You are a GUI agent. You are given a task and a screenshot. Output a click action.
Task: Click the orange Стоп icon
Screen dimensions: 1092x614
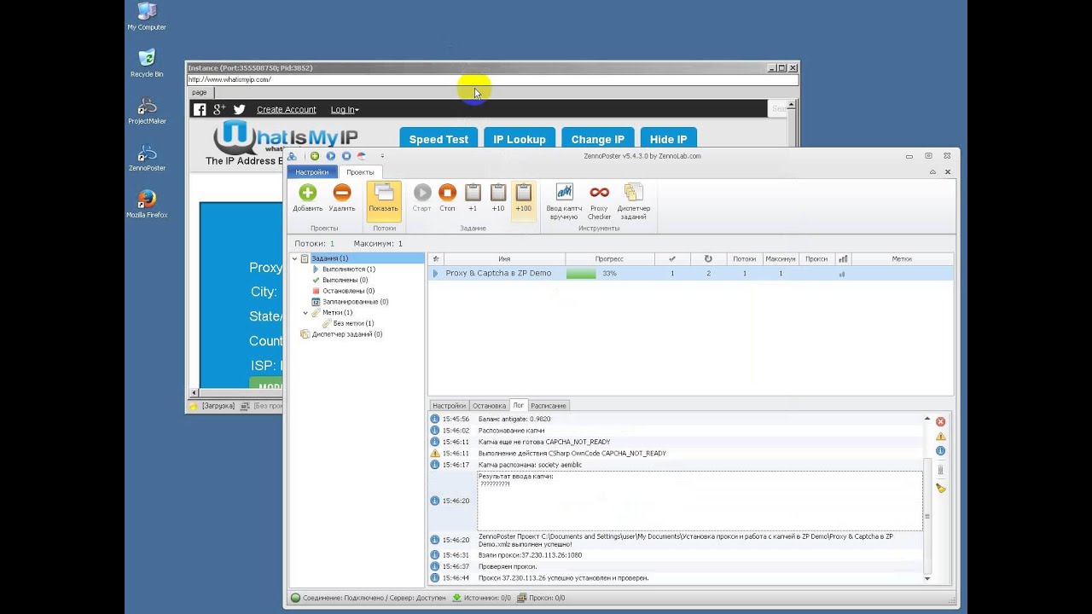tap(447, 193)
